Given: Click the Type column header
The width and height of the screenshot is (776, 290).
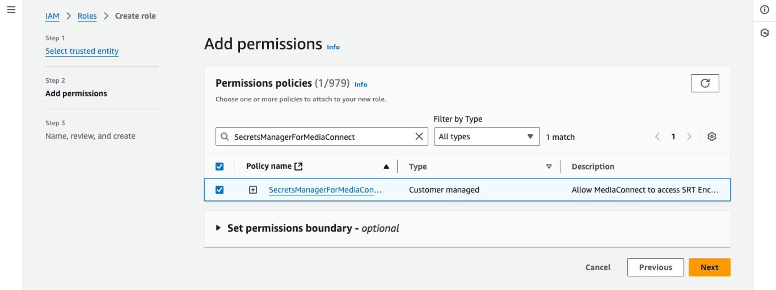Looking at the screenshot, I should (x=418, y=166).
